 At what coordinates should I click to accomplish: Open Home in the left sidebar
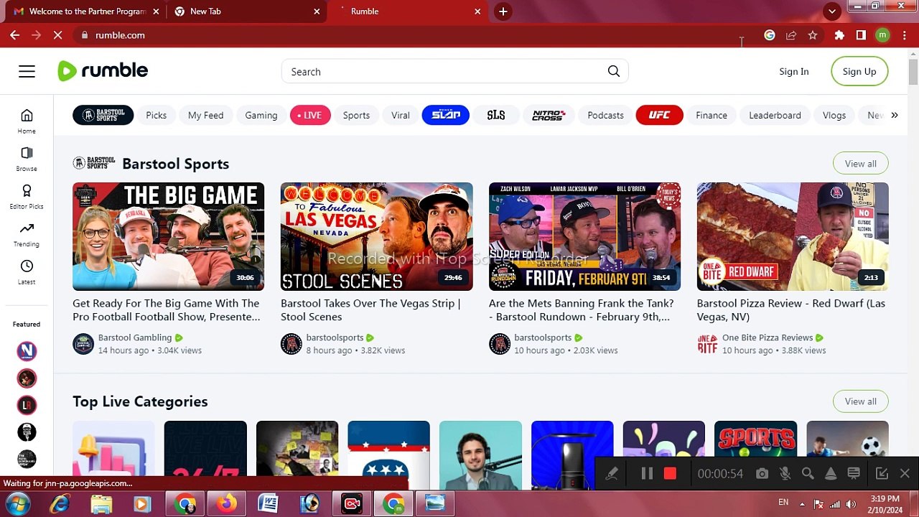coord(27,121)
